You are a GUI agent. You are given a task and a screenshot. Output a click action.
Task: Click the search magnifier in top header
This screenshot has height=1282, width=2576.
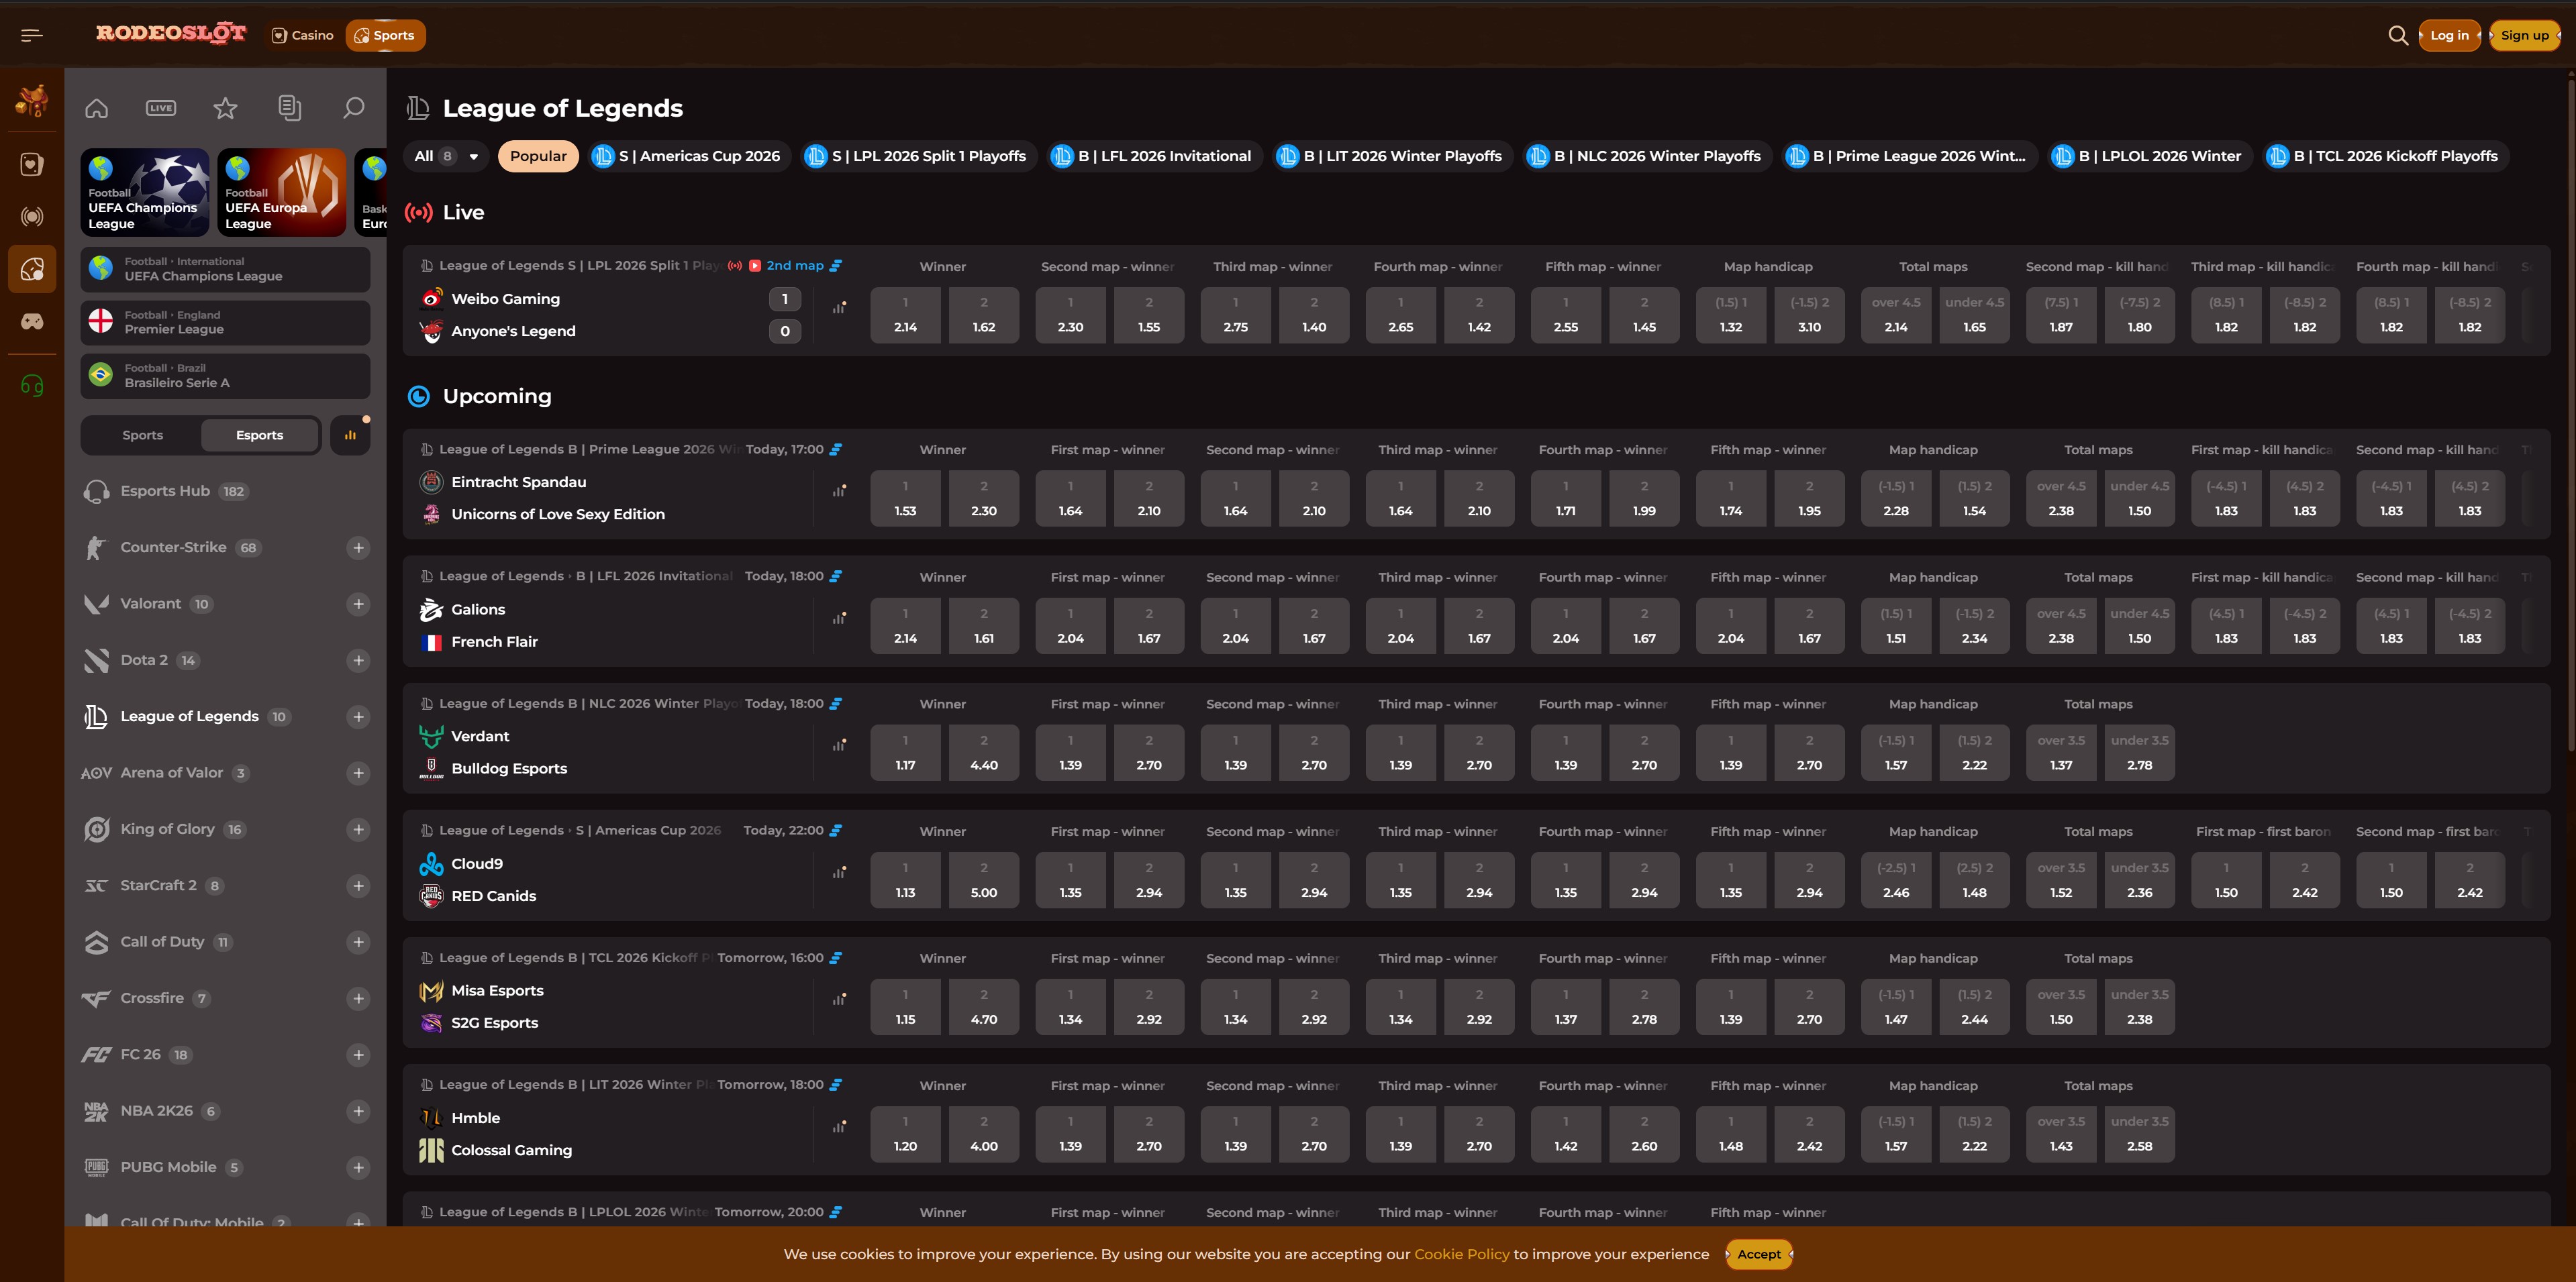2397,35
